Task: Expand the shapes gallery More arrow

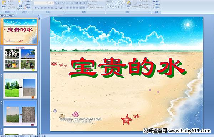Action: coord(124,7)
